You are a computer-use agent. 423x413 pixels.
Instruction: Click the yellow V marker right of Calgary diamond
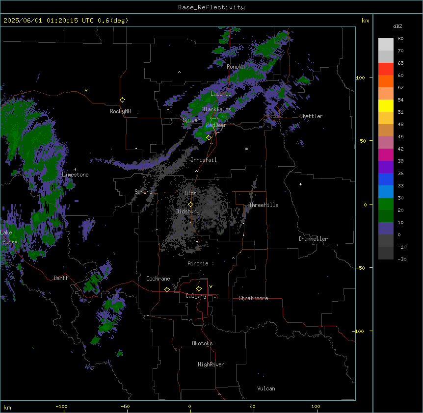pos(211,286)
